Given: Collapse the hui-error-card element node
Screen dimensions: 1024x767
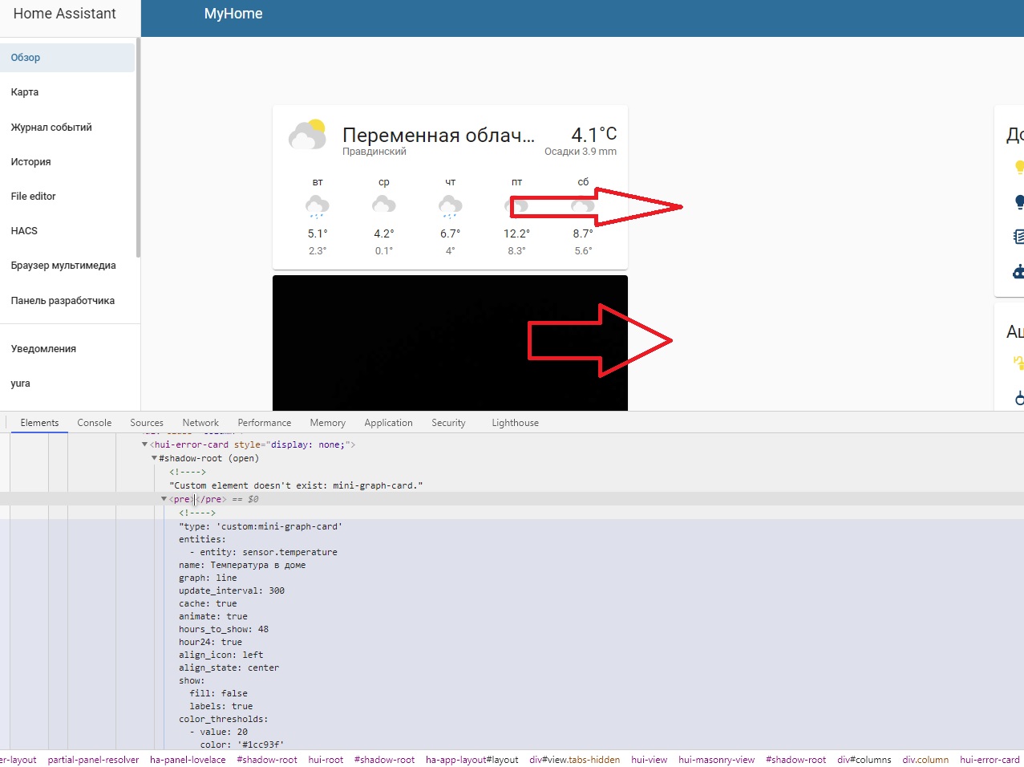Looking at the screenshot, I should (145, 444).
